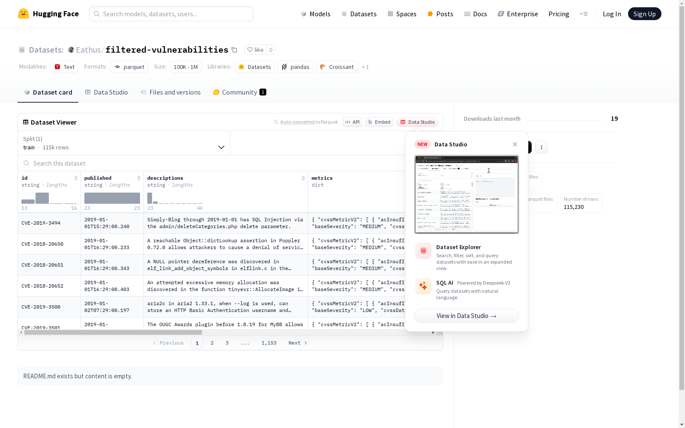Screen dimensions: 685x428
Task: Copy dataset name with the copy icon
Action: tap(234, 50)
